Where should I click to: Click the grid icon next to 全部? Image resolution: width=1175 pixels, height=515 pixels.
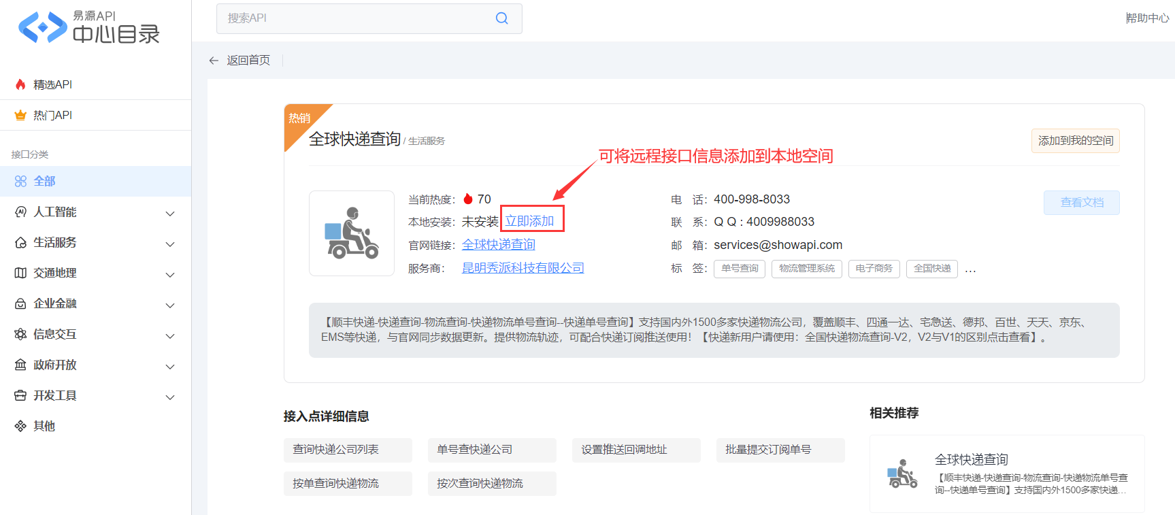tap(20, 181)
